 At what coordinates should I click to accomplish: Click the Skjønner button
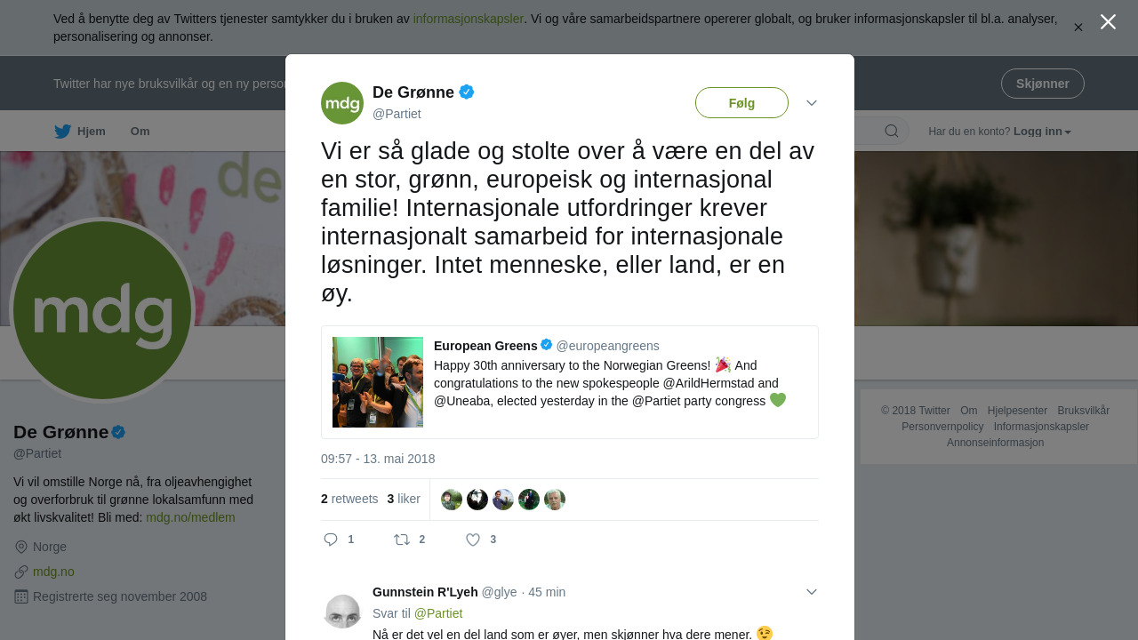point(1043,84)
